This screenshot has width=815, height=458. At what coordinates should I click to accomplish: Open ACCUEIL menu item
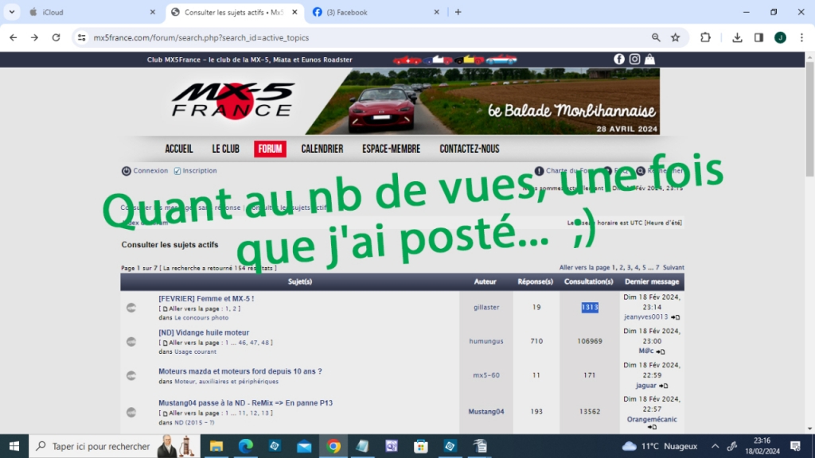179,149
